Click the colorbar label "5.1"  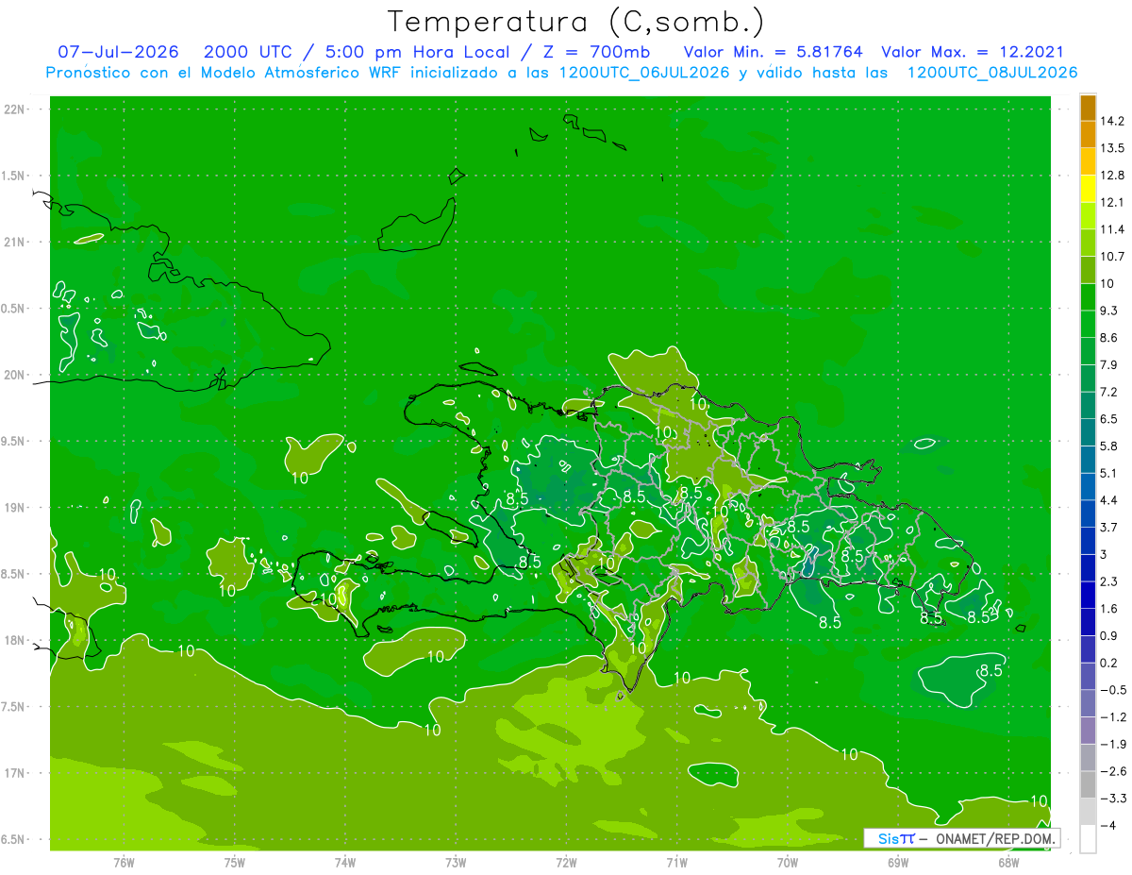[1110, 473]
